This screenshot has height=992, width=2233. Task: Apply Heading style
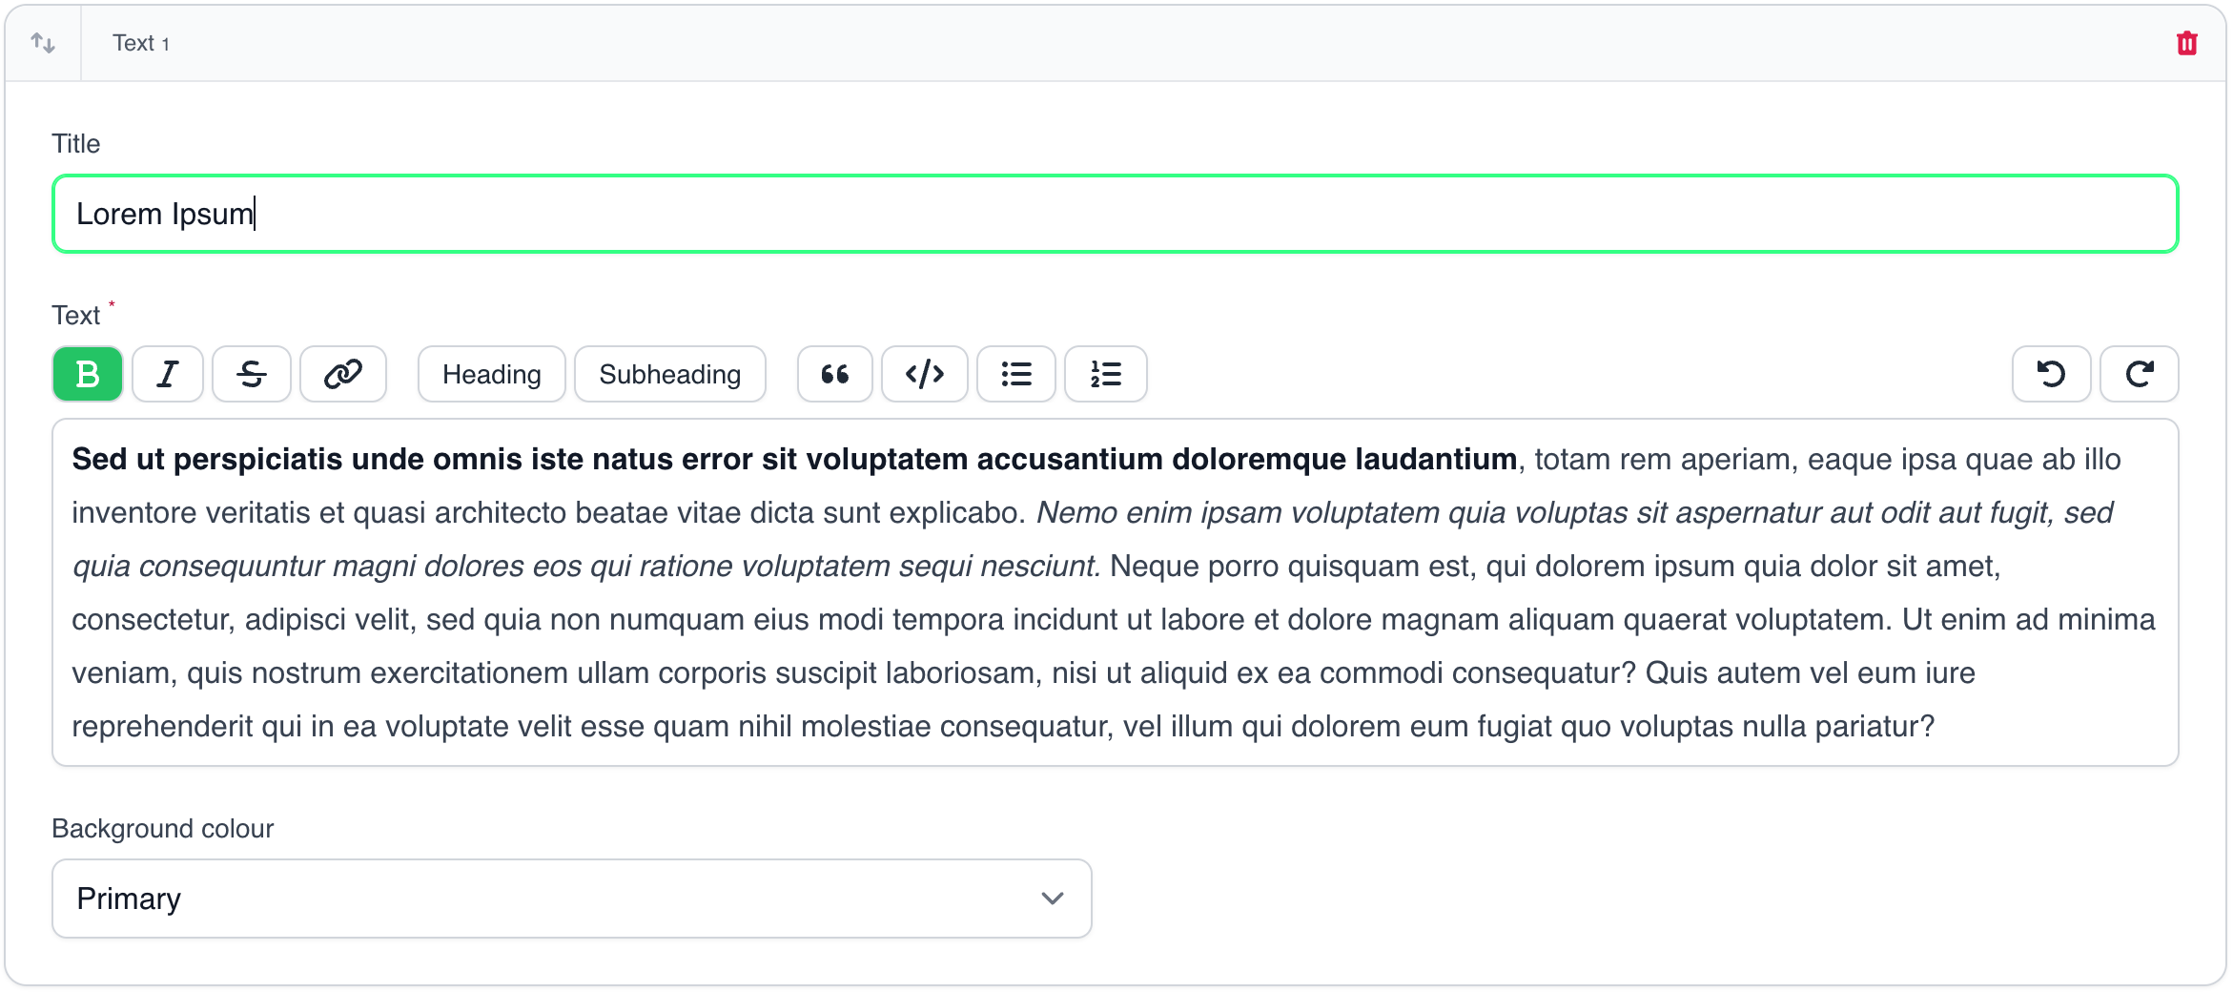[491, 374]
